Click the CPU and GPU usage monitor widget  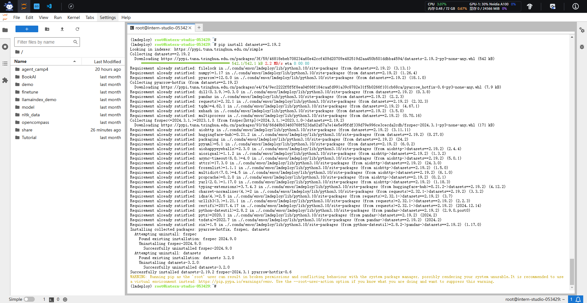pos(473,6)
